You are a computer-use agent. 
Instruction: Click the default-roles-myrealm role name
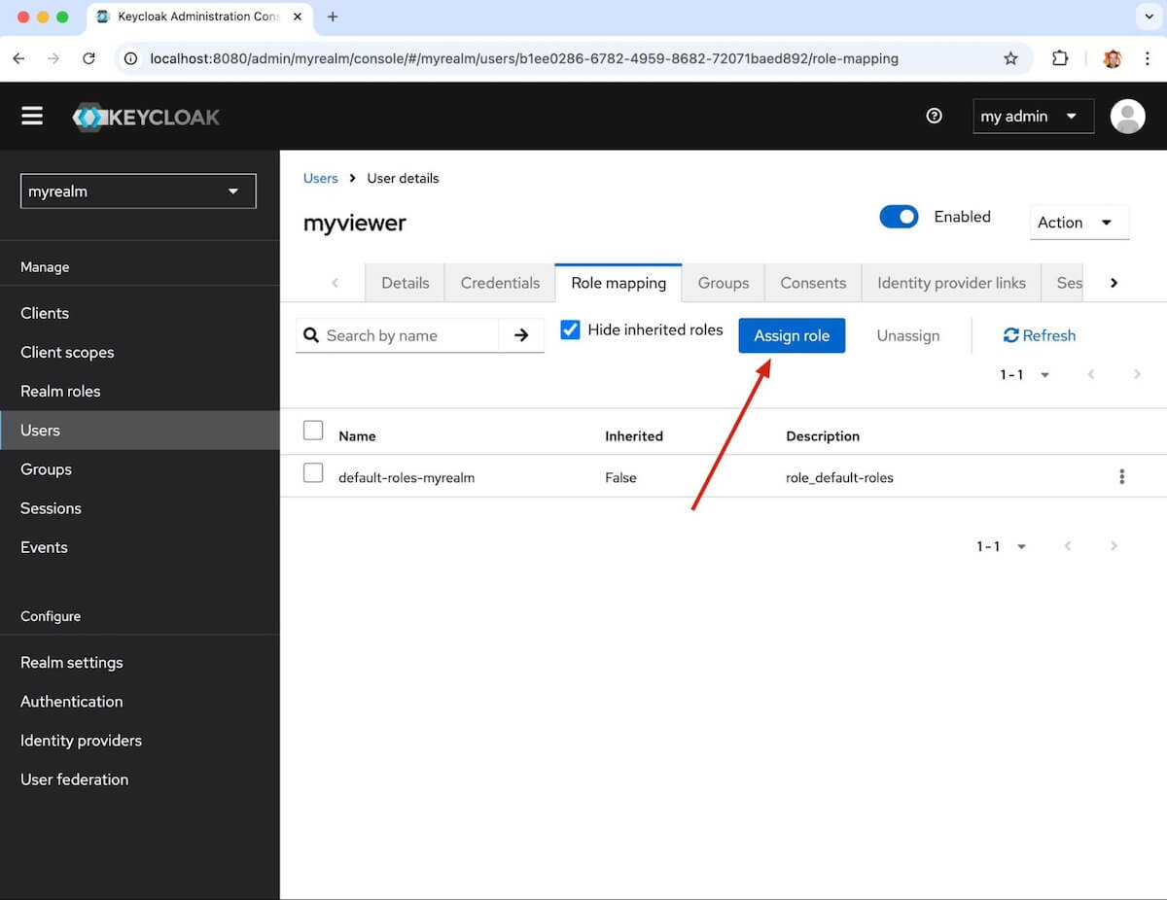point(407,477)
